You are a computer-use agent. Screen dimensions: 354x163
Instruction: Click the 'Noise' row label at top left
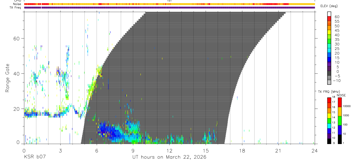pos(17,4)
